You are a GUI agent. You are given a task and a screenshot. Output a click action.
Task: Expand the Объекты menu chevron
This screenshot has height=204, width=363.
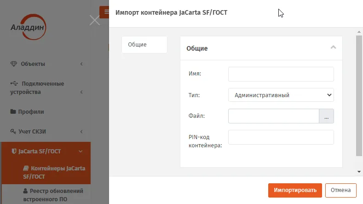(81, 64)
